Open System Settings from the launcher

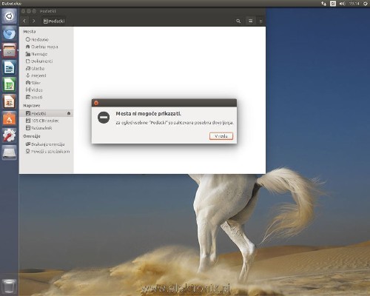coord(9,135)
